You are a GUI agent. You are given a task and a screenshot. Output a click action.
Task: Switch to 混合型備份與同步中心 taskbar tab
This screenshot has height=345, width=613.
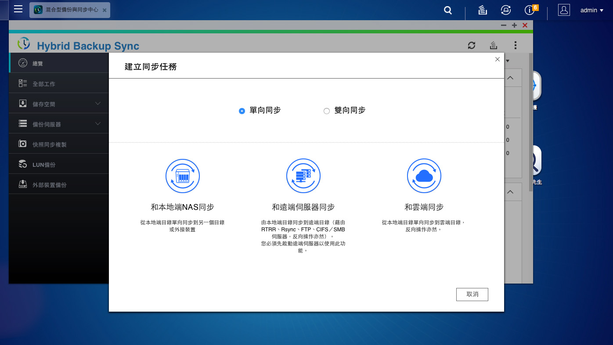click(70, 10)
